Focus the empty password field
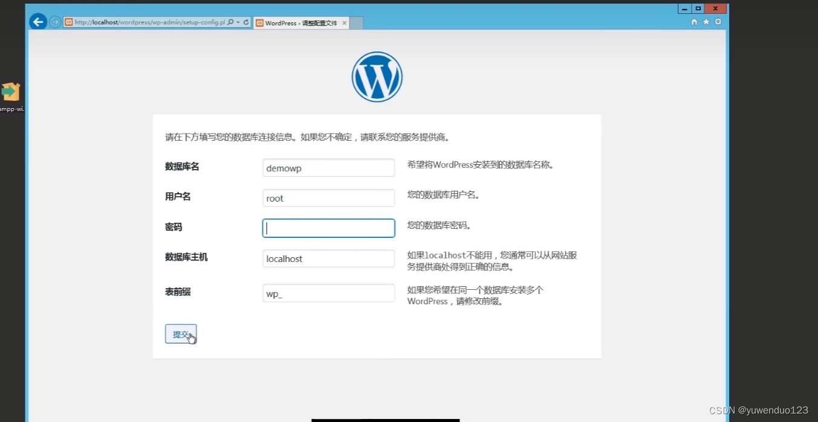The width and height of the screenshot is (818, 422). coord(329,228)
